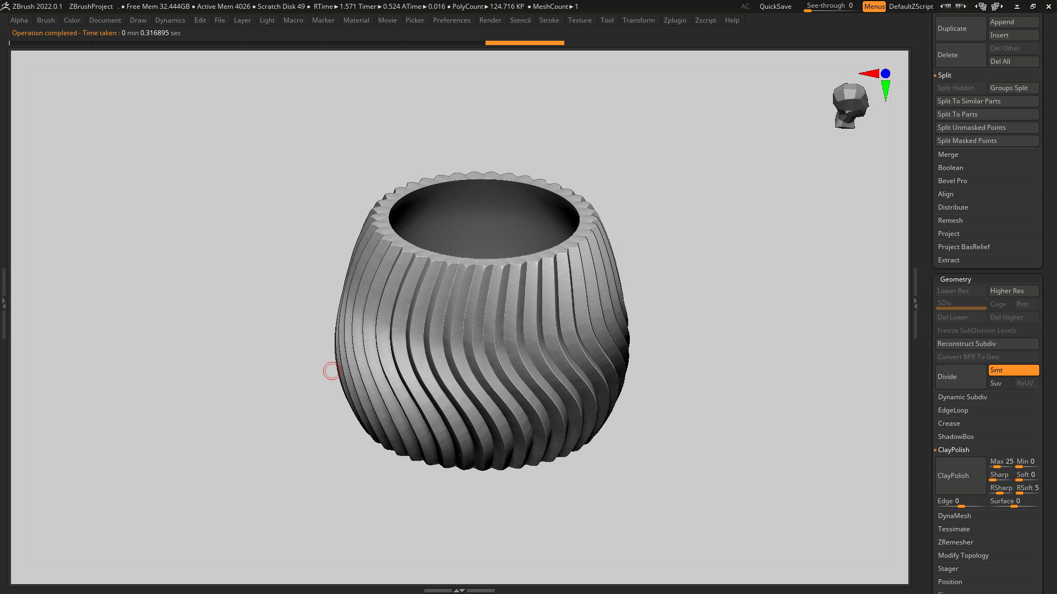
Task: Click Split To Parts button
Action: pos(987,114)
